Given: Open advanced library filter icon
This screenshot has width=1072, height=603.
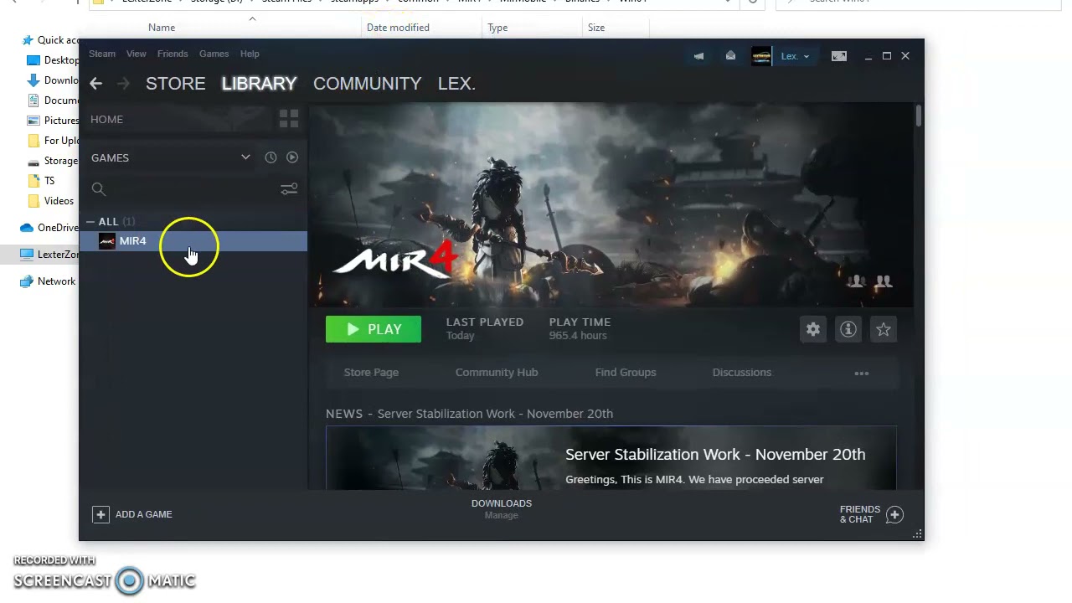Looking at the screenshot, I should (x=289, y=189).
